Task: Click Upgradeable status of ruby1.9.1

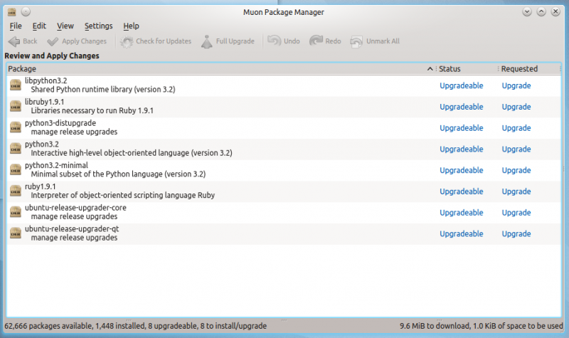Action: [x=461, y=191]
